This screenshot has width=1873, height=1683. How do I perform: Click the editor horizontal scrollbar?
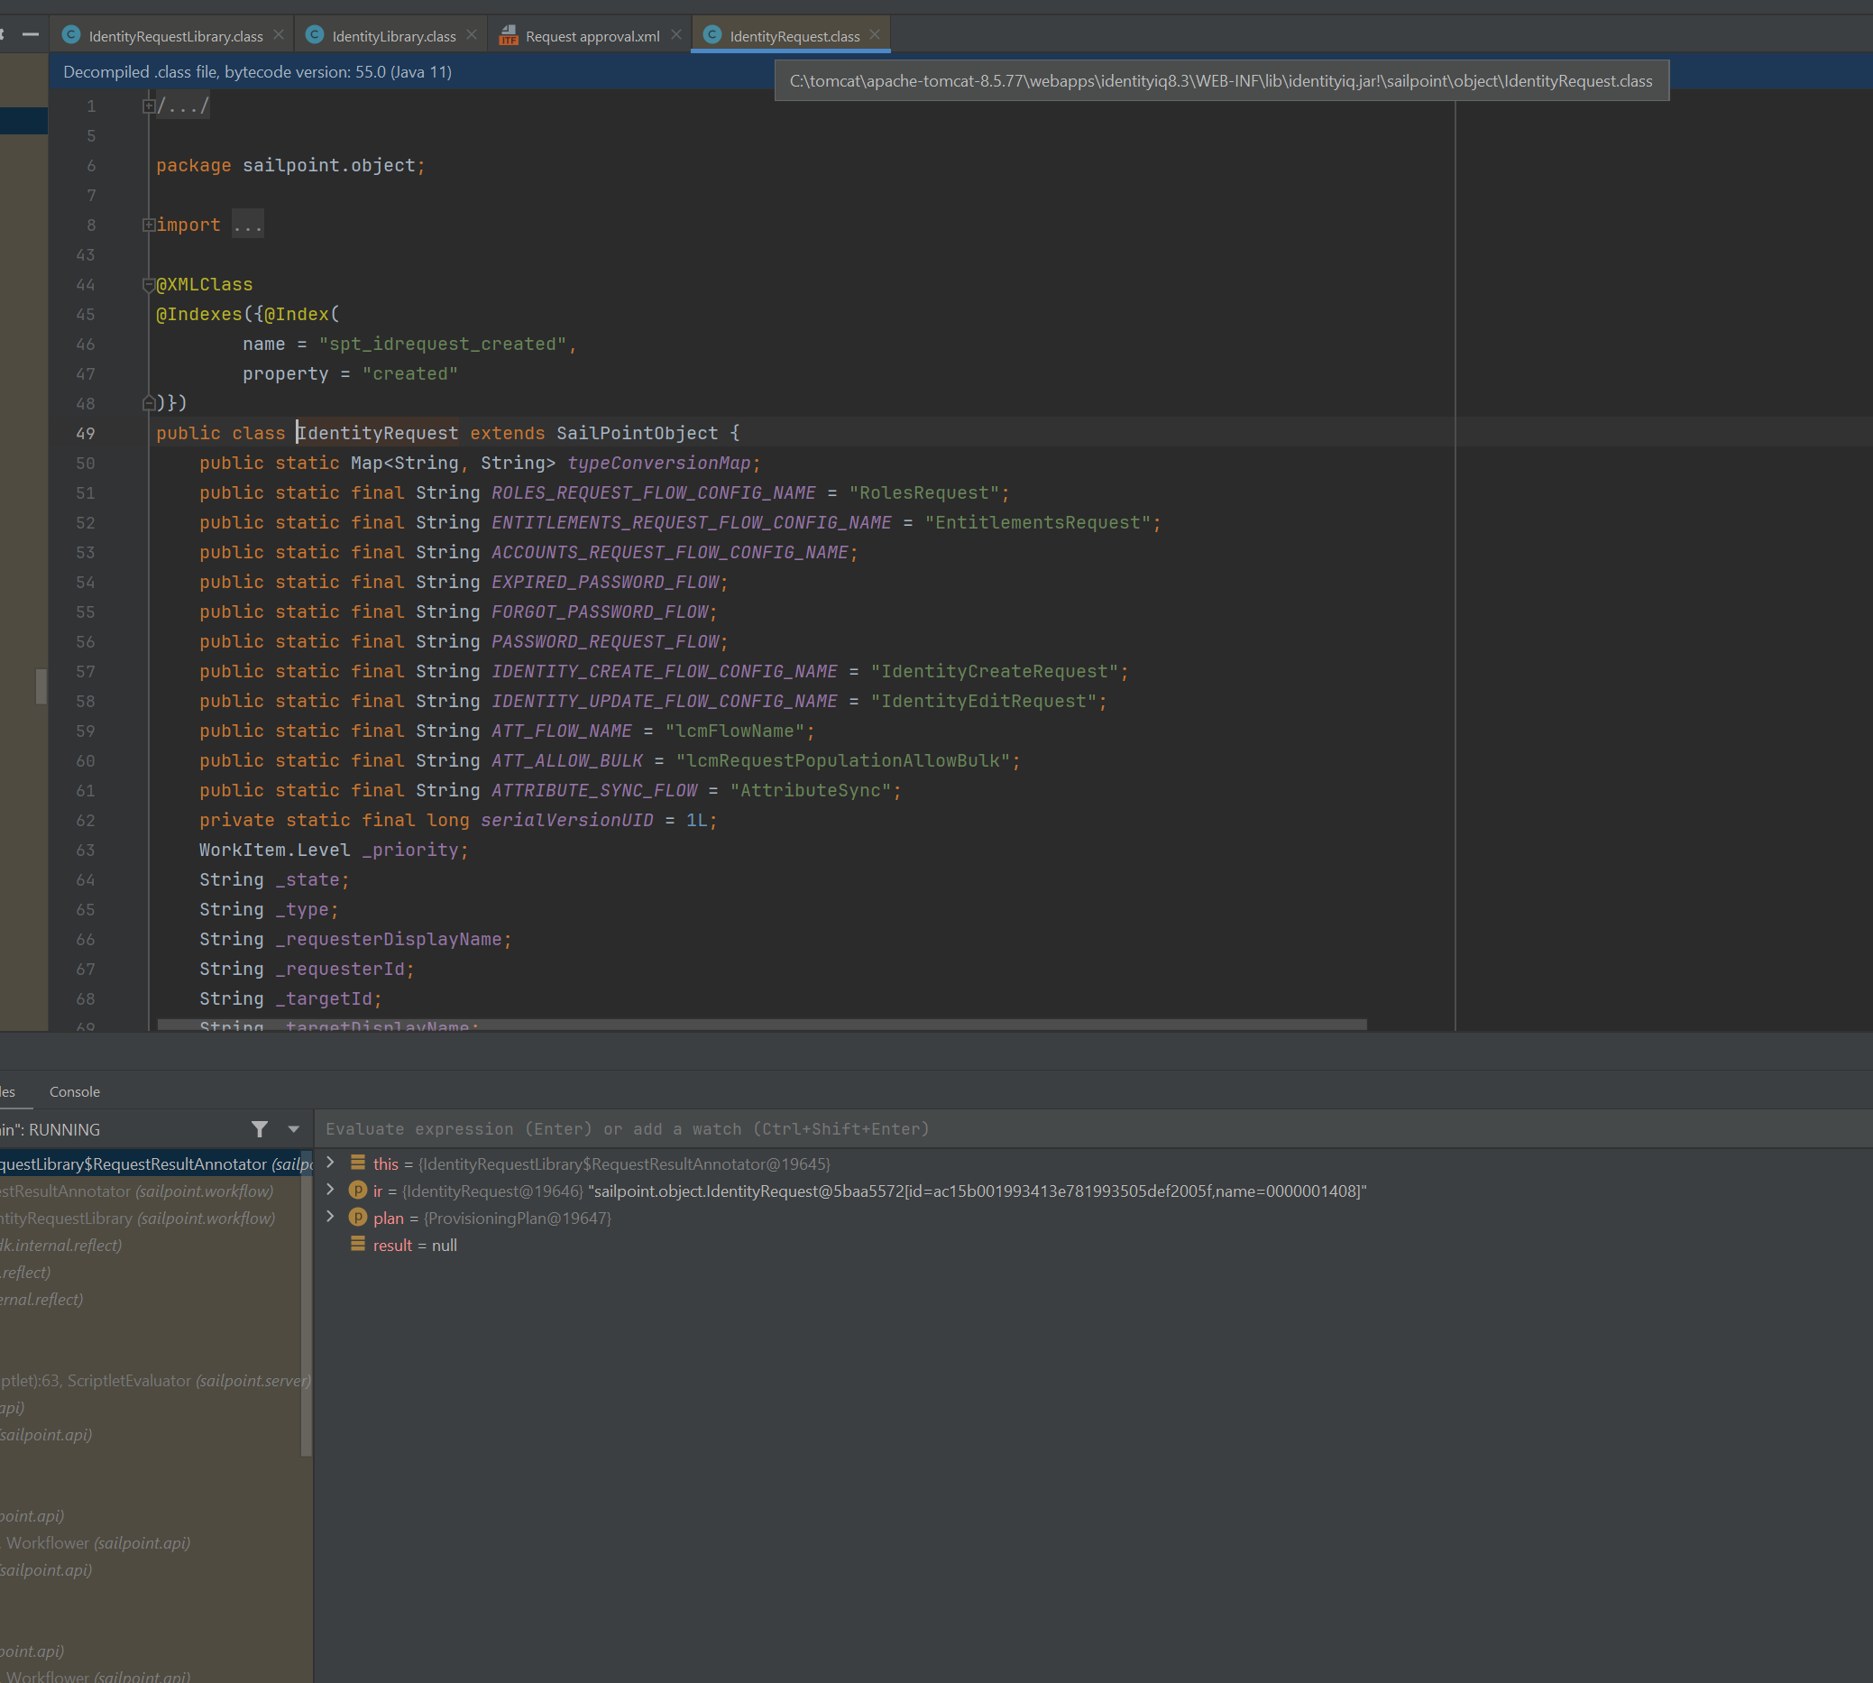762,1025
